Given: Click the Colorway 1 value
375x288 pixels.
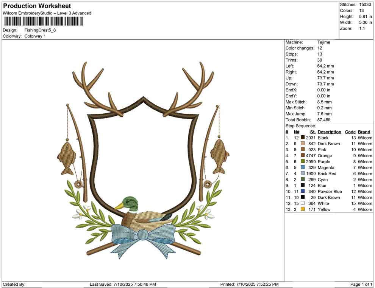Looking at the screenshot, I should pos(35,36).
